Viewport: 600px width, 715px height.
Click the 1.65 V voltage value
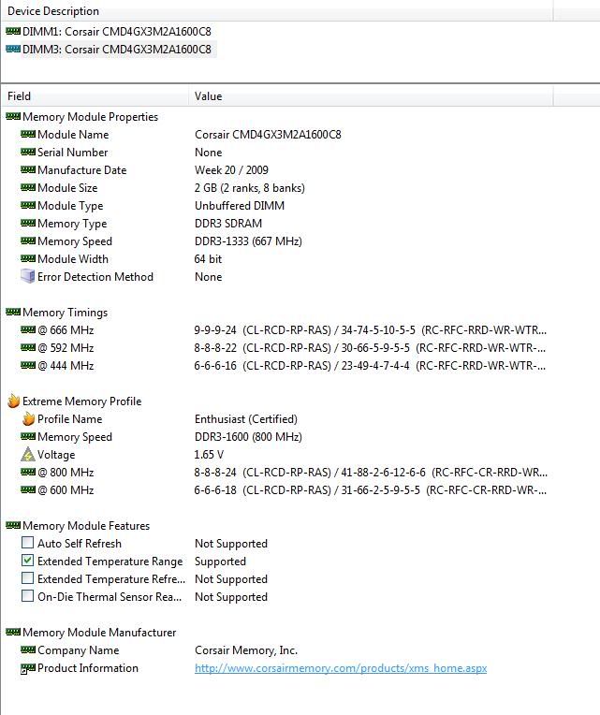coord(209,455)
